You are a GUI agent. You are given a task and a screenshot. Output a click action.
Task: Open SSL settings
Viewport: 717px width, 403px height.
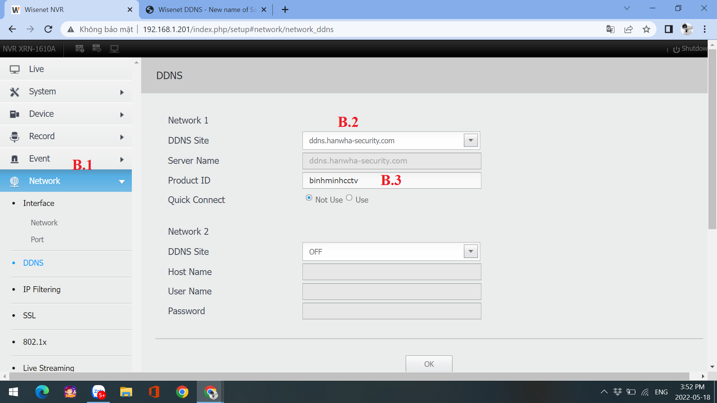(30, 315)
